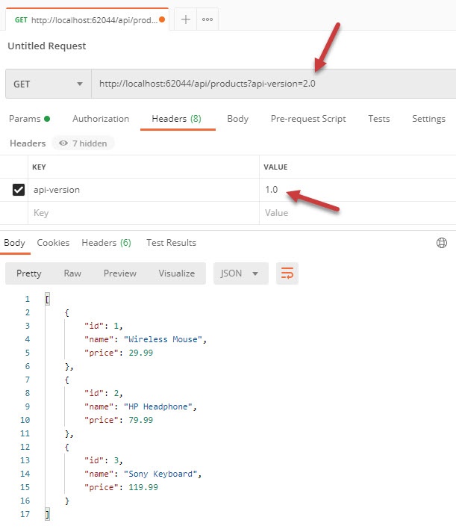Click the globe network information icon

(441, 243)
